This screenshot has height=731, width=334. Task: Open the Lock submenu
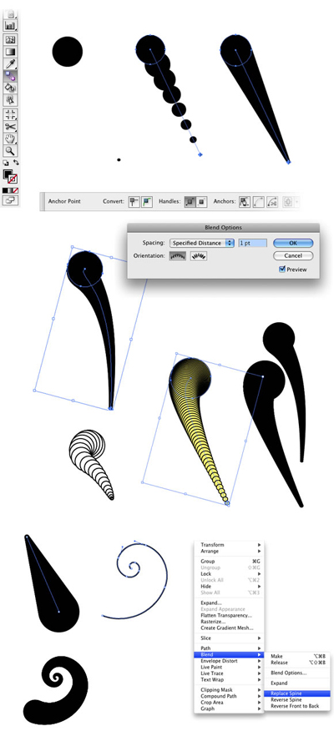tap(229, 574)
